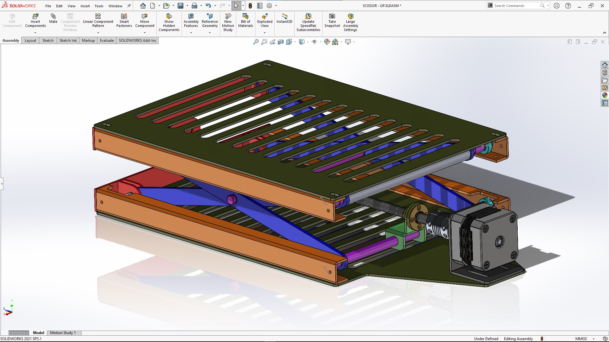Viewport: 609px width, 342px height.
Task: Expand the Display Style dropdown arrow
Action: pos(308,42)
